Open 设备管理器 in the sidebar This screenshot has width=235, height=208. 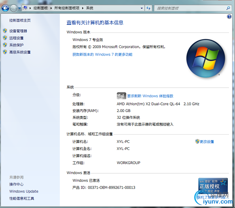pyautogui.click(x=18, y=31)
